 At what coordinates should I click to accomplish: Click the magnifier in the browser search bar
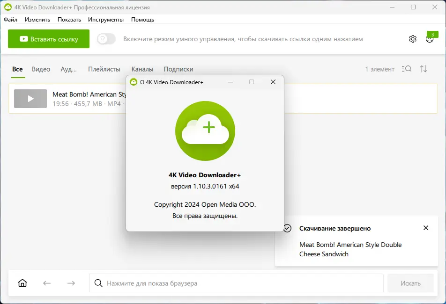[98, 283]
